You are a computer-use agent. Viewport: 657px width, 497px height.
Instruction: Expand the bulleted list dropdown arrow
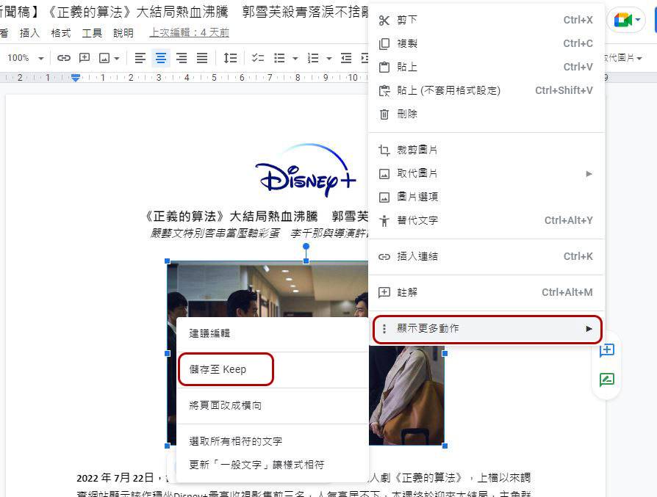[x=295, y=58]
